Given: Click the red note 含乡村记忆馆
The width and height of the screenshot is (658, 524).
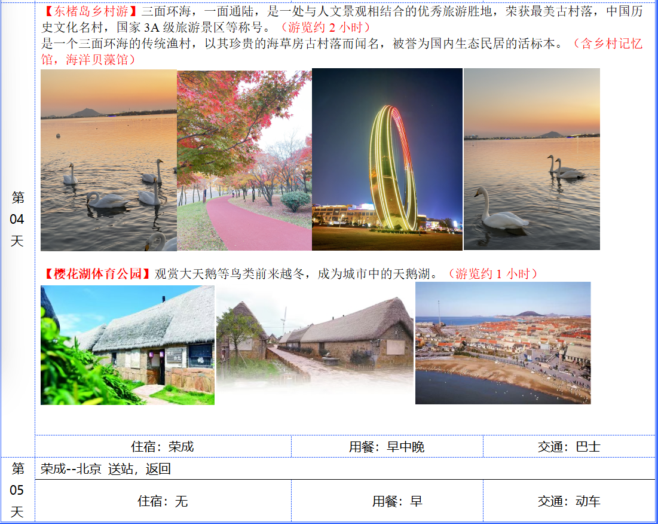Looking at the screenshot, I should (607, 44).
